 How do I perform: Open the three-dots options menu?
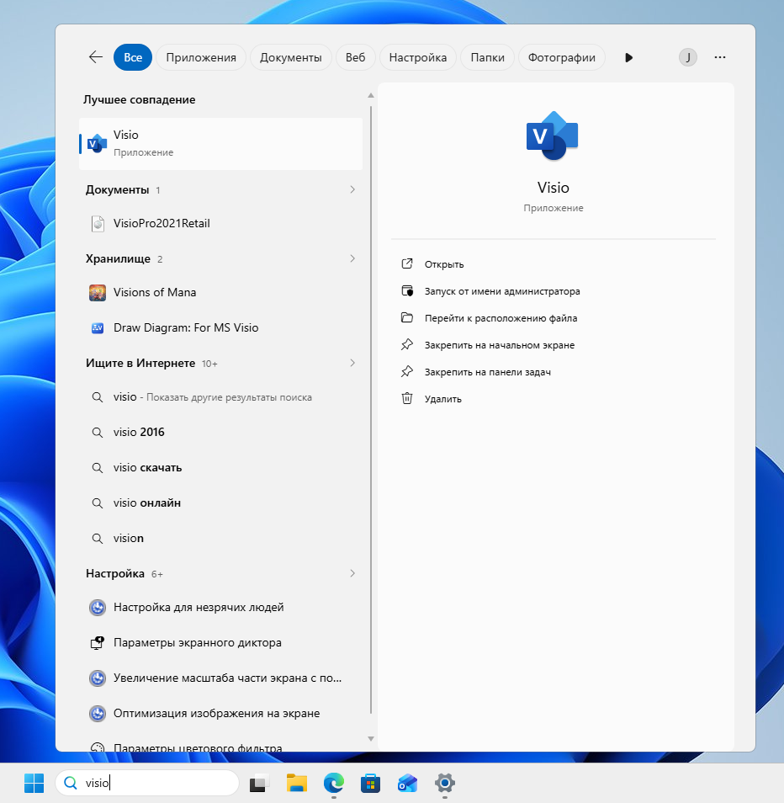(x=720, y=57)
